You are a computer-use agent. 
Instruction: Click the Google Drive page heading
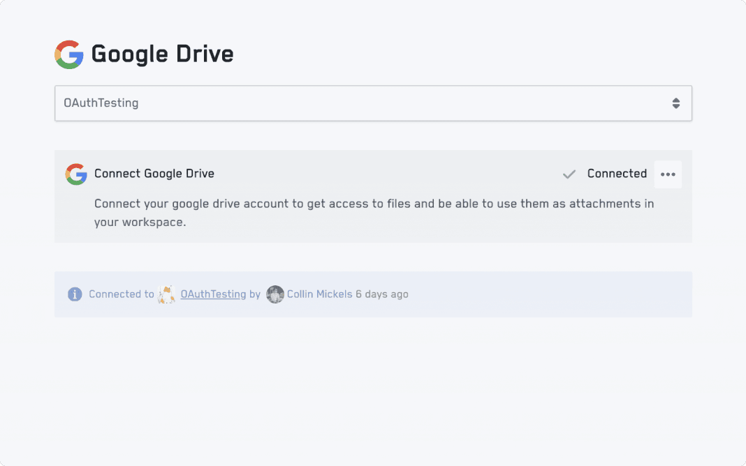(x=162, y=54)
